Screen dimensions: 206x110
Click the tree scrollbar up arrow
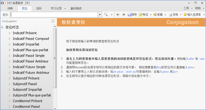55,27
